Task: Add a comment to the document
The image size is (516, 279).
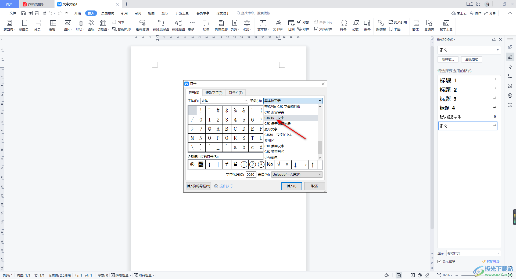Action: tap(206, 25)
